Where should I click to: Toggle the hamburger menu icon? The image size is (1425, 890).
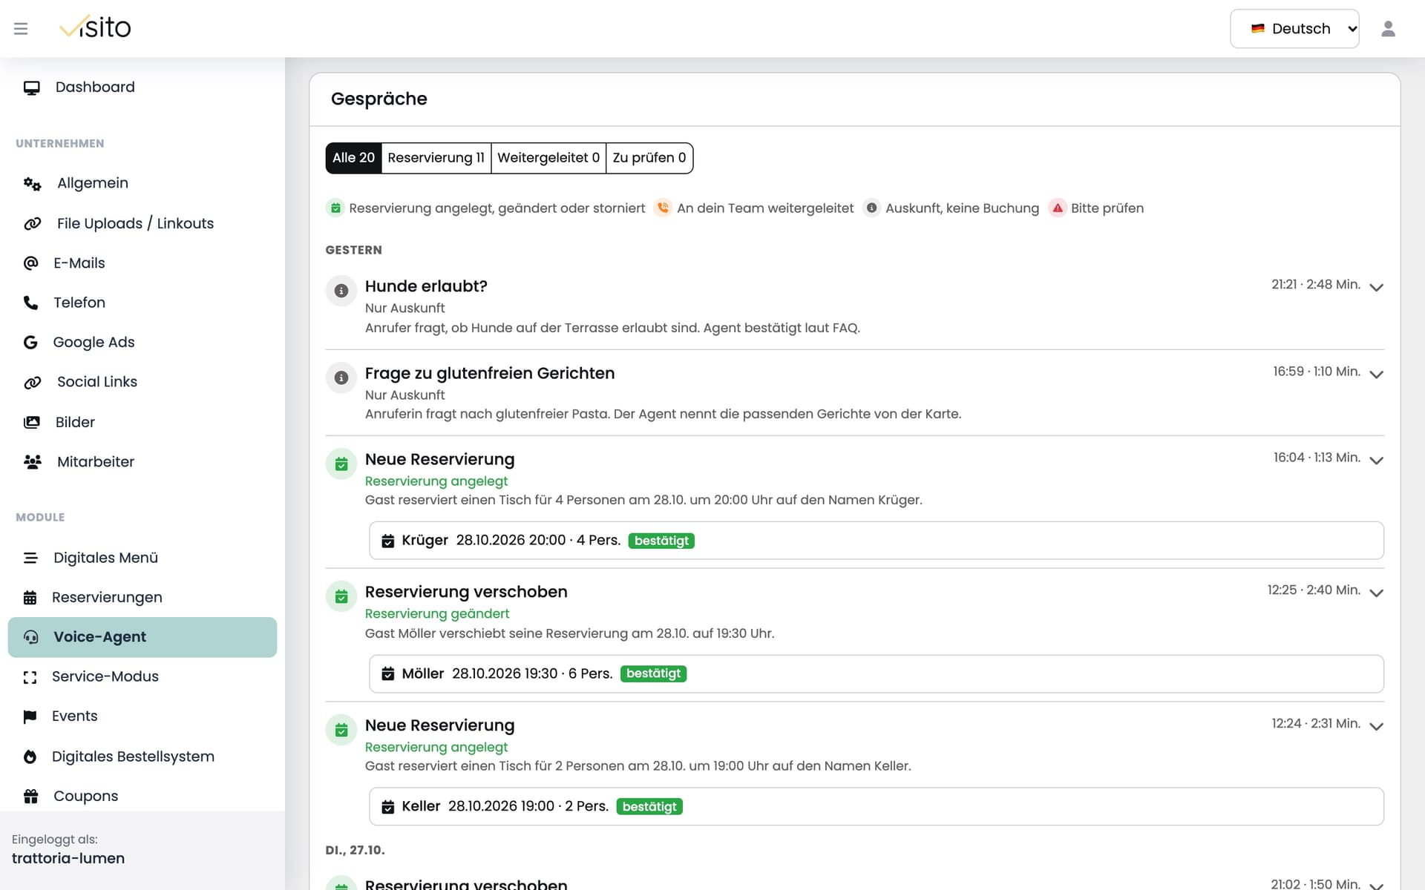(21, 28)
